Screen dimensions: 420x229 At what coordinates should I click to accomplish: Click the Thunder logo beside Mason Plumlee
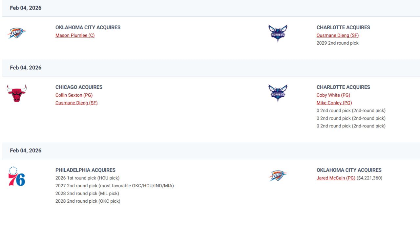tap(17, 33)
